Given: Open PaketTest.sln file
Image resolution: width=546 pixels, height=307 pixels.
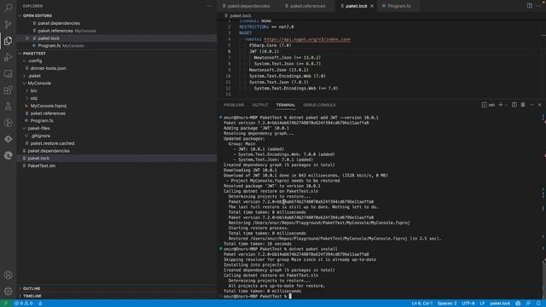Looking at the screenshot, I should click(117, 165).
